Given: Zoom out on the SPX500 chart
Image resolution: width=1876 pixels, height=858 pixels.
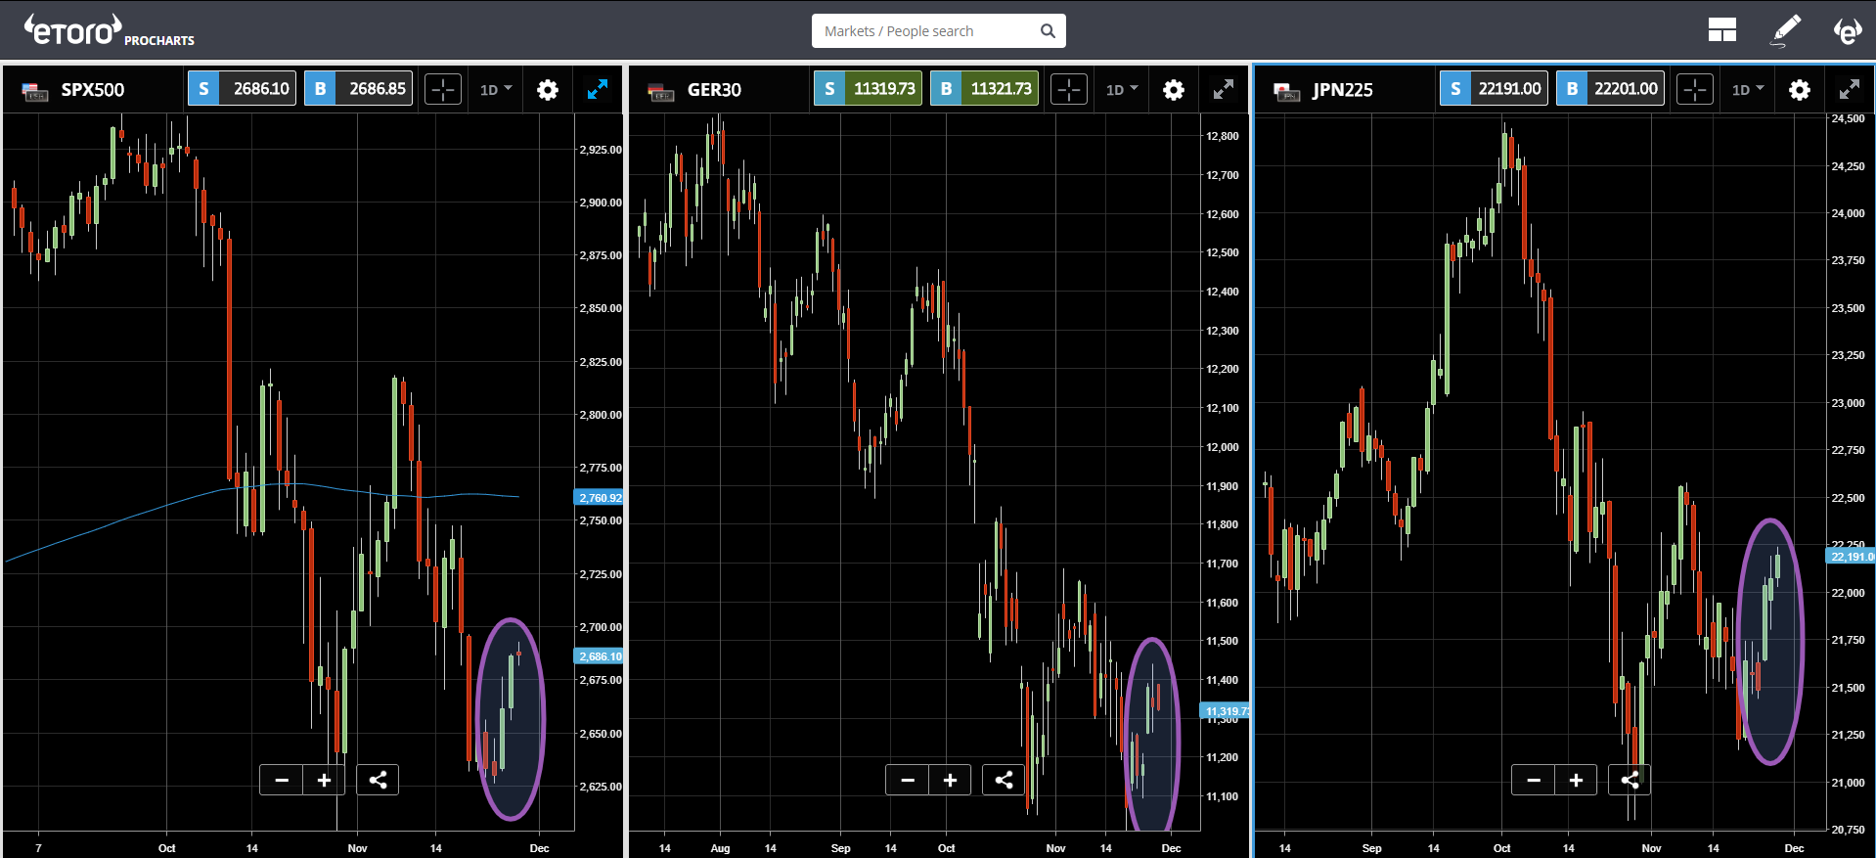Looking at the screenshot, I should click(282, 780).
